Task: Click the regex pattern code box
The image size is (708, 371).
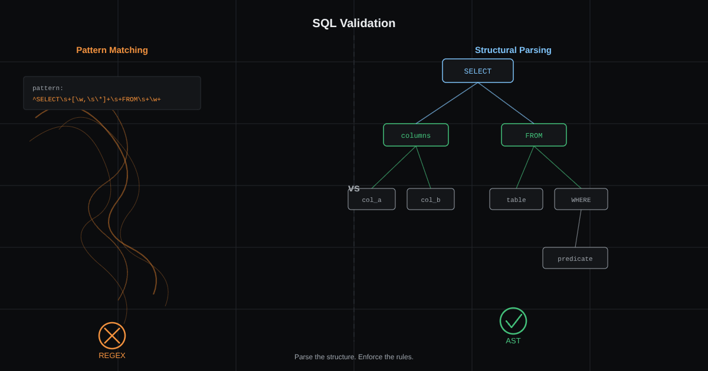Action: [x=112, y=93]
